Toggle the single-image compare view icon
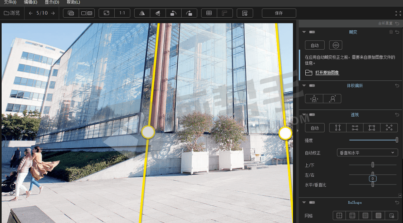 pos(71,13)
